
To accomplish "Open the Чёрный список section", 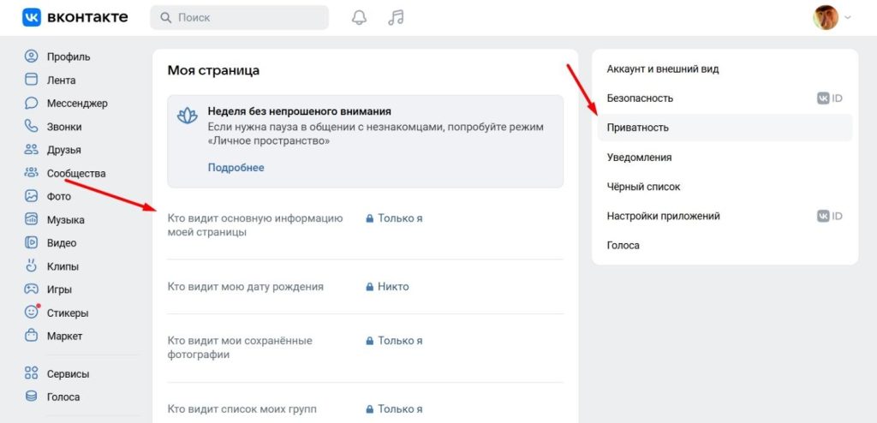I will [x=643, y=187].
